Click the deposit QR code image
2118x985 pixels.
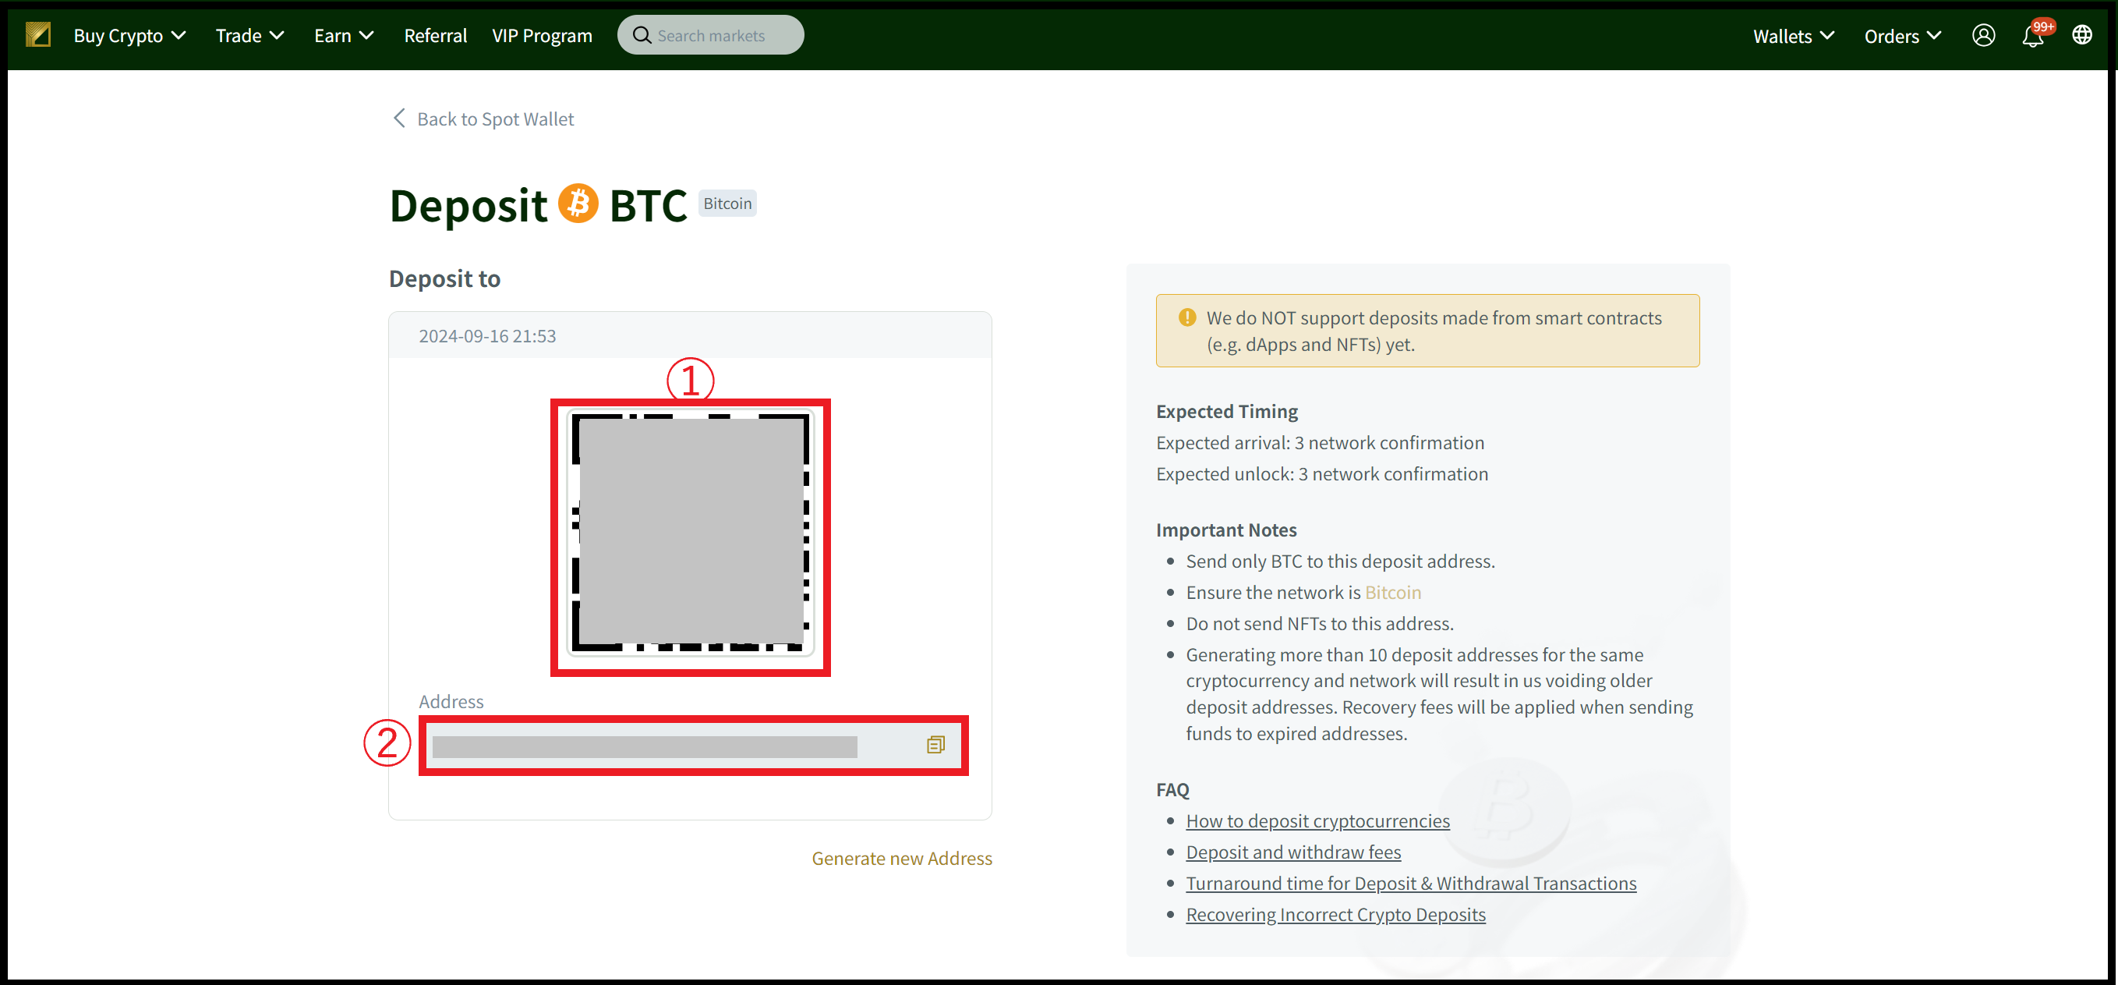pyautogui.click(x=691, y=533)
